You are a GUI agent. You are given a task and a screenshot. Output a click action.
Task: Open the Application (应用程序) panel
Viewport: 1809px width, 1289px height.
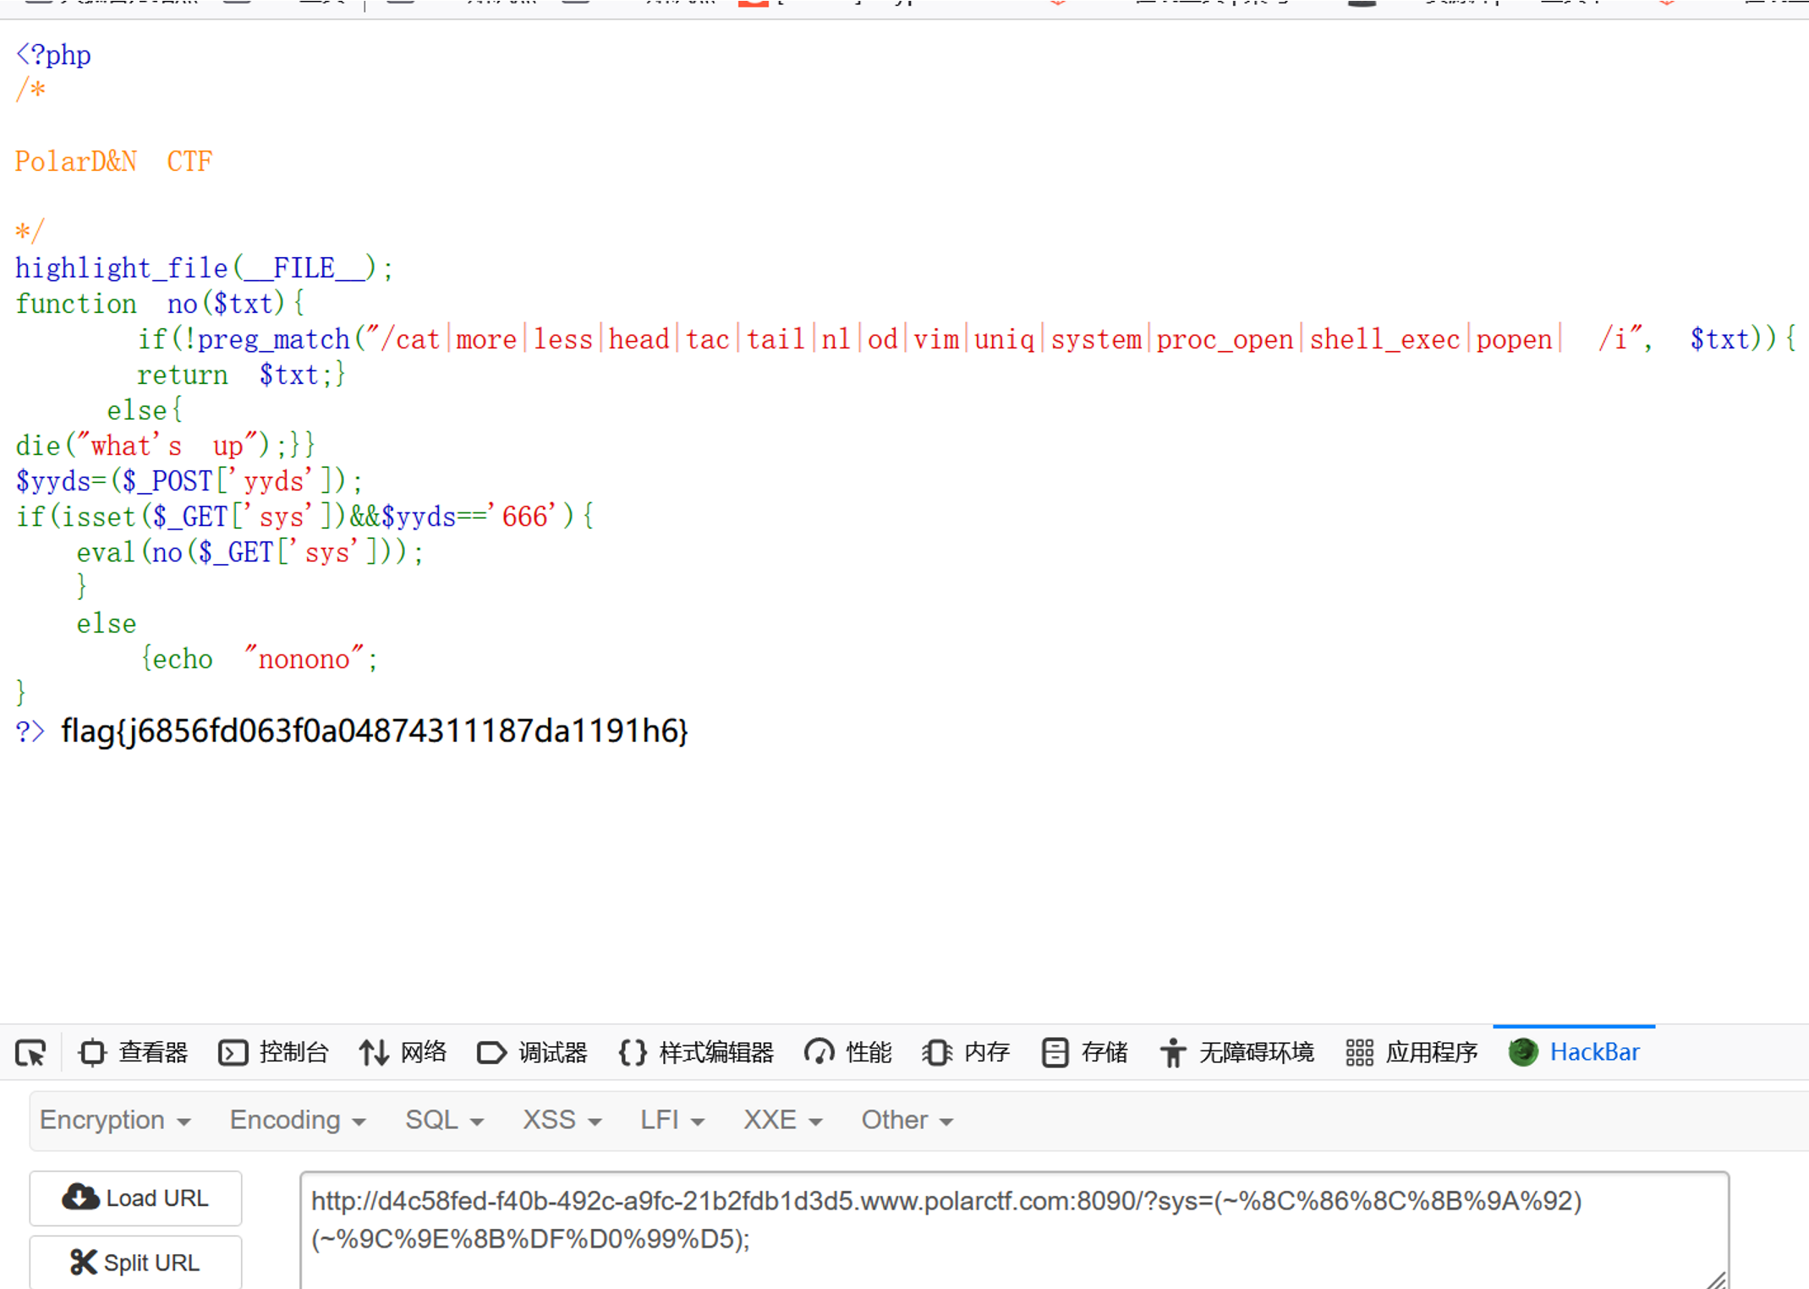[1412, 1052]
